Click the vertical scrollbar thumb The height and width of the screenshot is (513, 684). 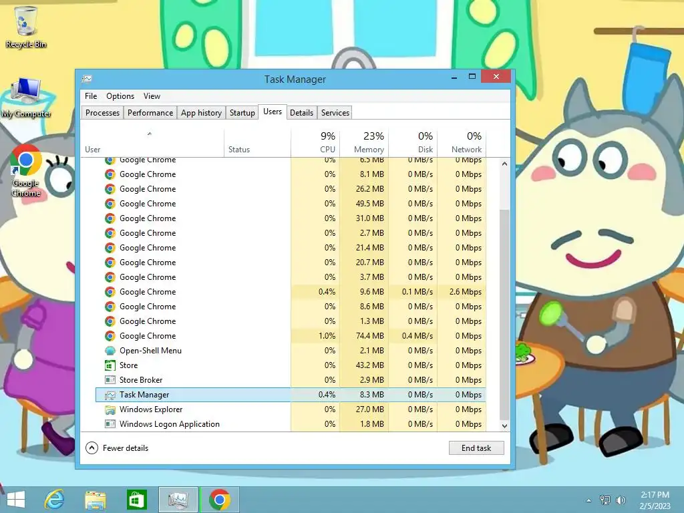(504, 315)
